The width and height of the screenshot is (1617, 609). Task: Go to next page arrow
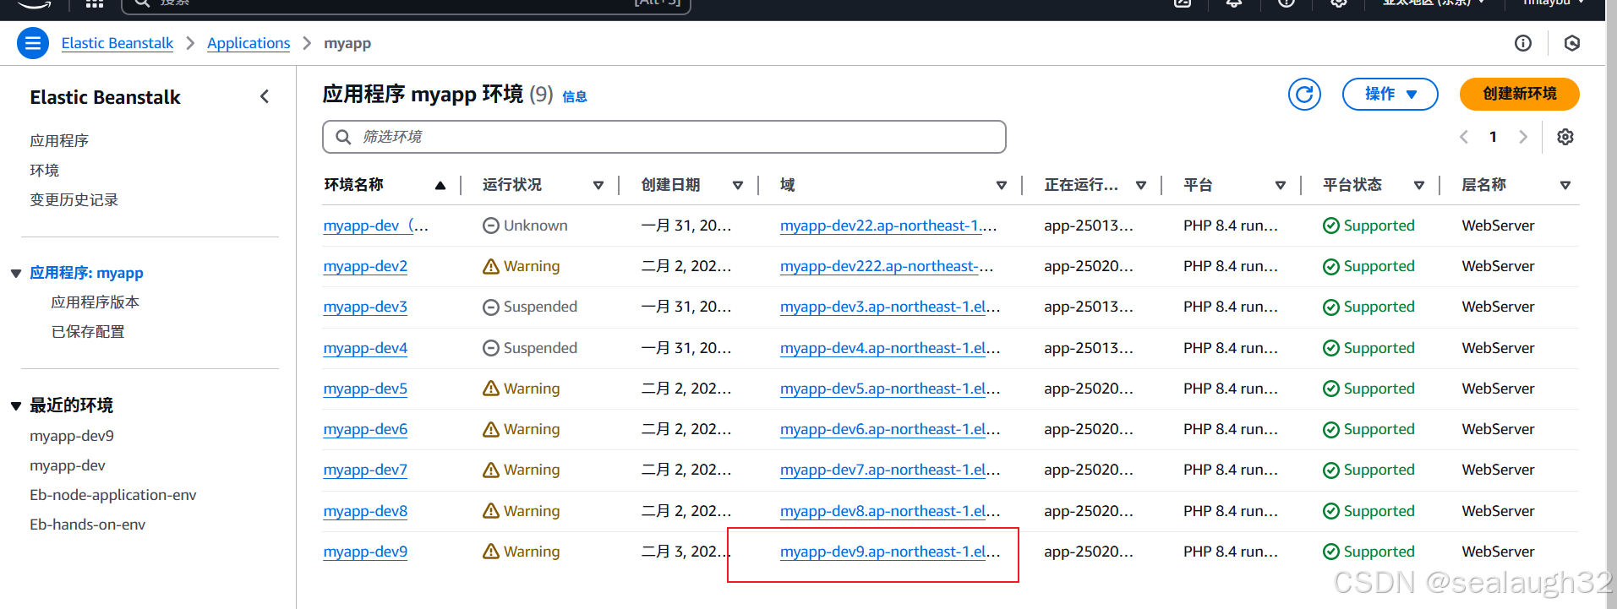coord(1523,137)
